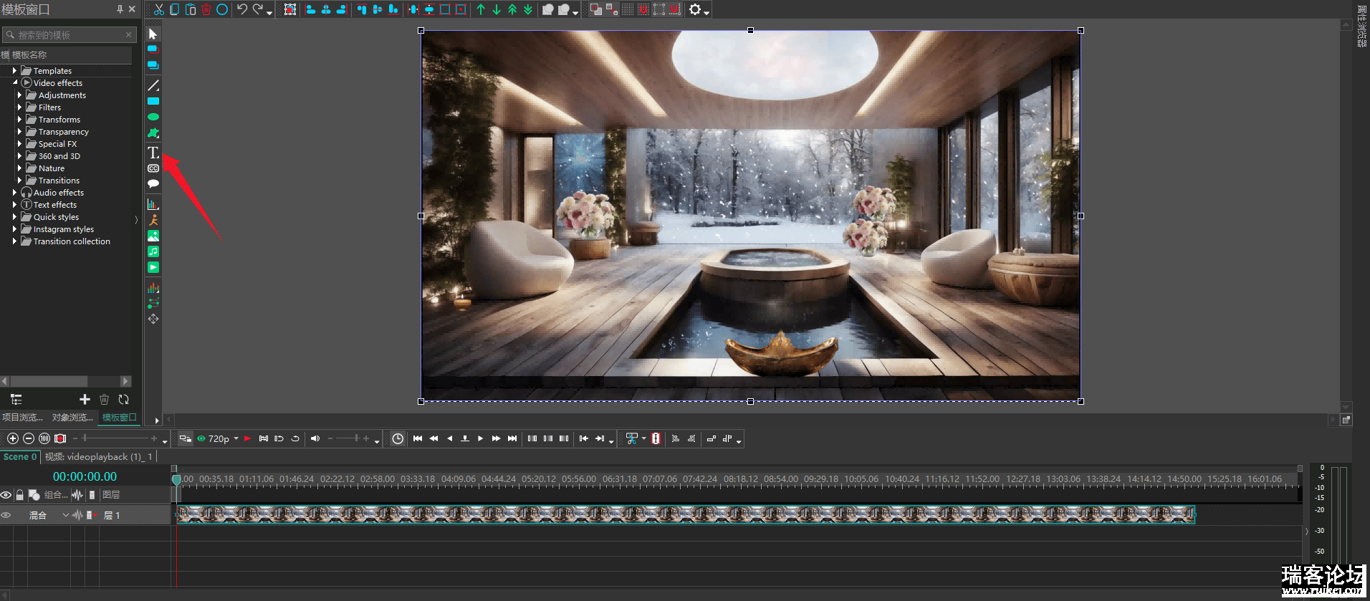
Task: Select the line drawing tool
Action: tap(153, 85)
